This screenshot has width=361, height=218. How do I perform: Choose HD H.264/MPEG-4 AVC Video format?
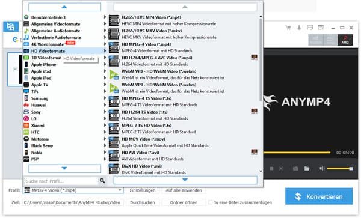(x=184, y=61)
